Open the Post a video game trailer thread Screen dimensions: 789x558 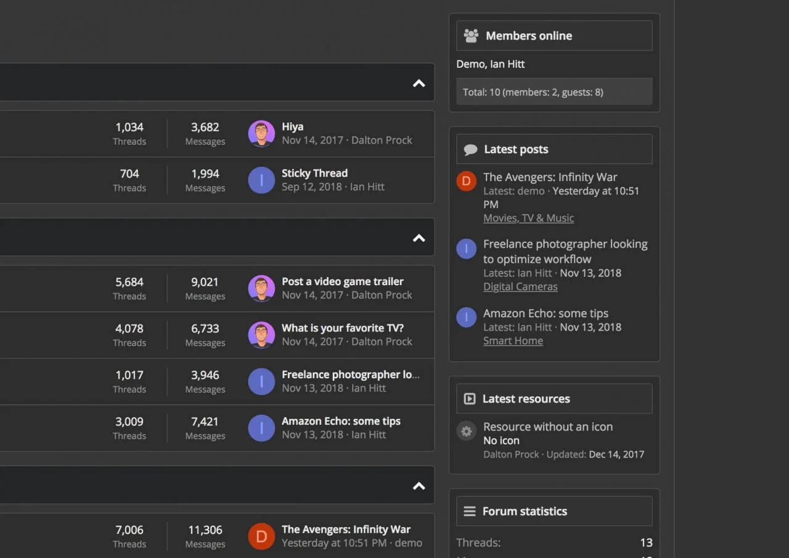[342, 281]
